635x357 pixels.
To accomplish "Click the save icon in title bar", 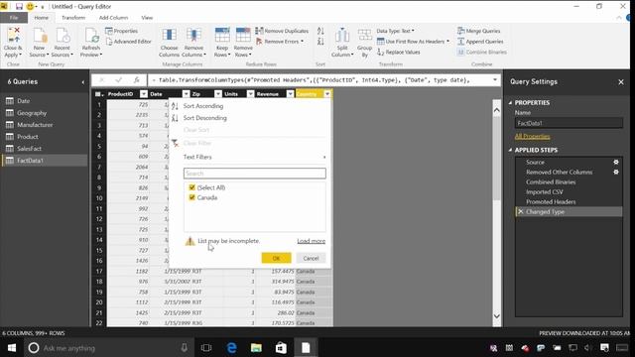I will 19,7.
